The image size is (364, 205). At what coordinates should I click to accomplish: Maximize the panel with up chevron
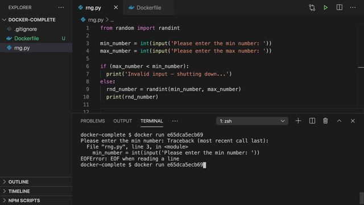pyautogui.click(x=339, y=121)
